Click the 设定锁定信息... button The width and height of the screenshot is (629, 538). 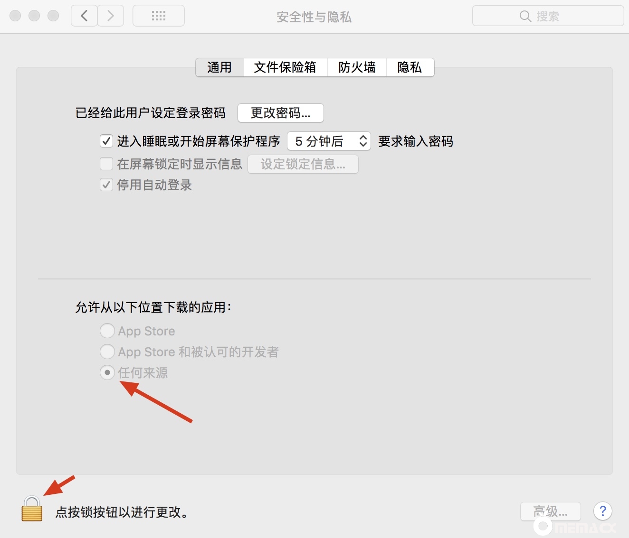pos(303,164)
